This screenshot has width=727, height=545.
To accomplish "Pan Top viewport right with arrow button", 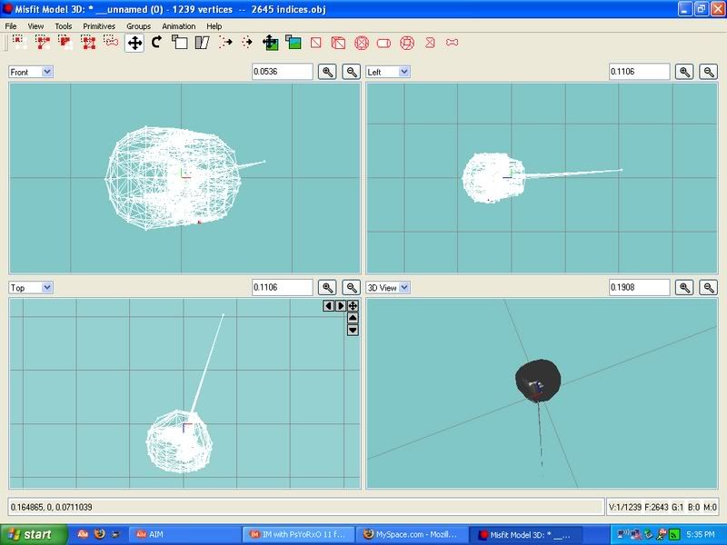I will click(x=340, y=306).
